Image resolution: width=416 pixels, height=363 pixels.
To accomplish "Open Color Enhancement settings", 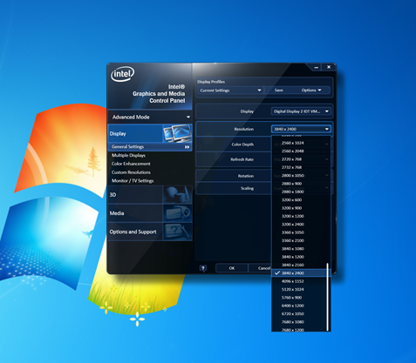I will (x=131, y=164).
